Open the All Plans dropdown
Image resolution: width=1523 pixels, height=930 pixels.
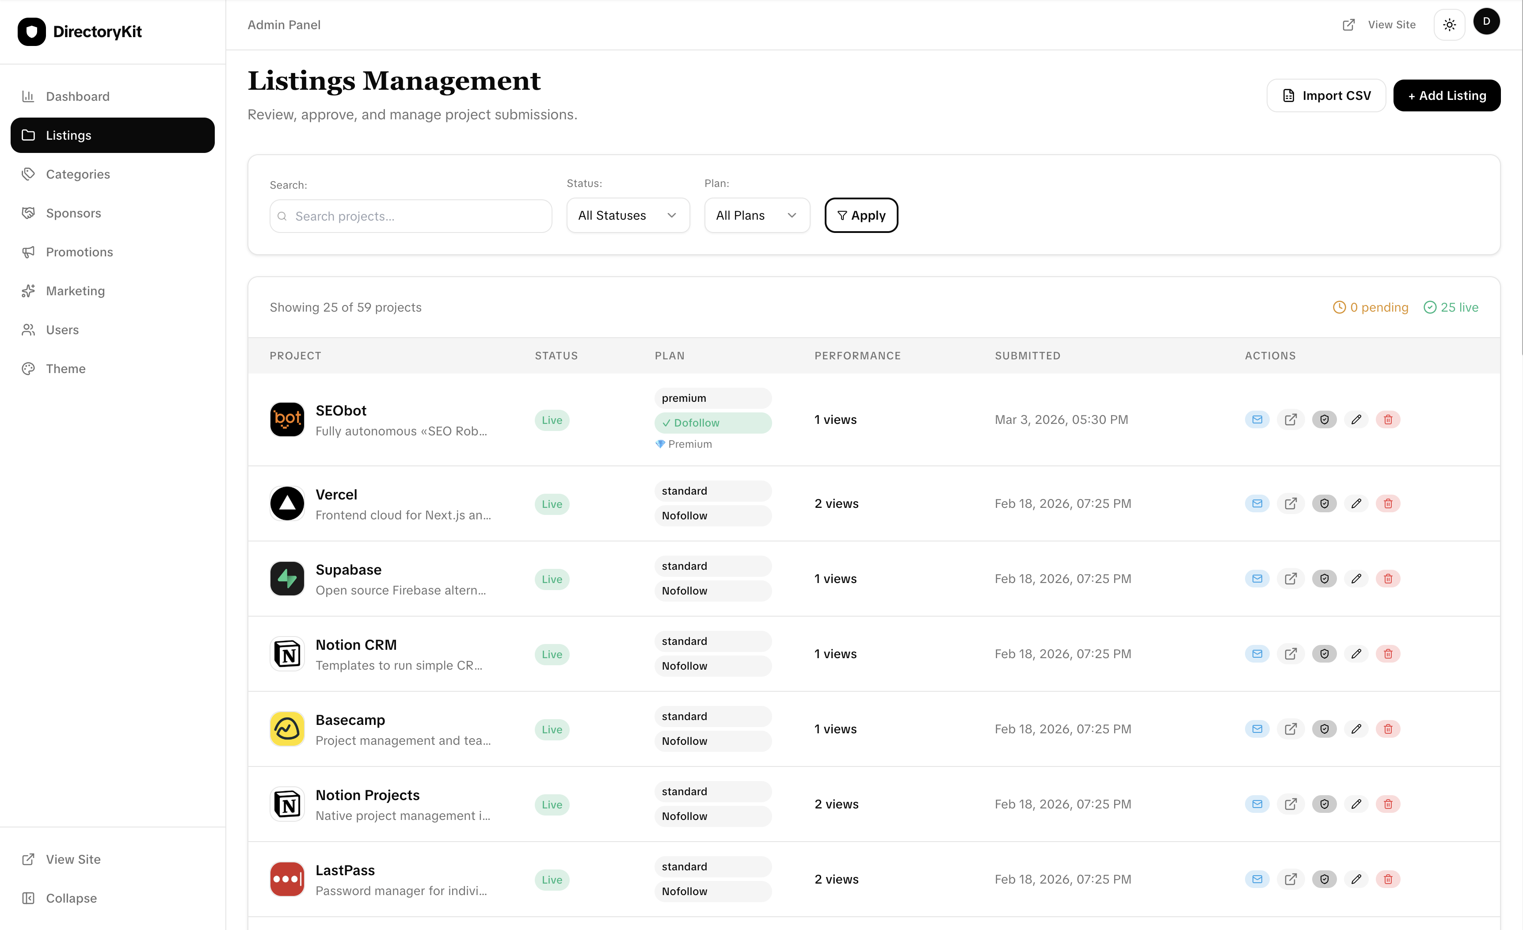click(756, 215)
